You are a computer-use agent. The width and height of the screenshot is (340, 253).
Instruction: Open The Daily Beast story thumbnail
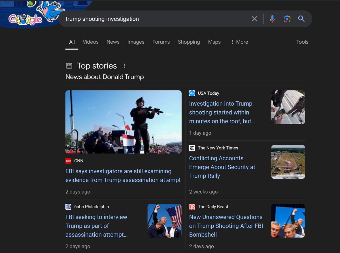pyautogui.click(x=288, y=221)
